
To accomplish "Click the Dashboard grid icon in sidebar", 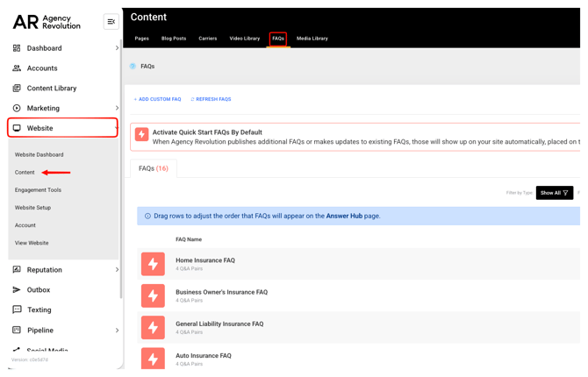I will (x=17, y=48).
